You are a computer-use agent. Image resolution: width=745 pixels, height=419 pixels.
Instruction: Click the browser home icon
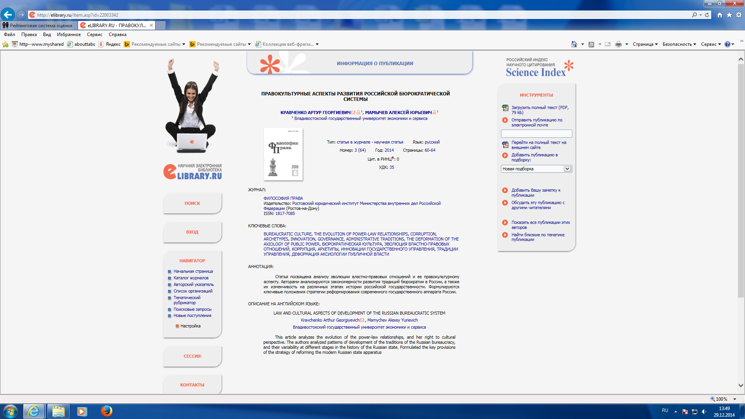pos(720,15)
